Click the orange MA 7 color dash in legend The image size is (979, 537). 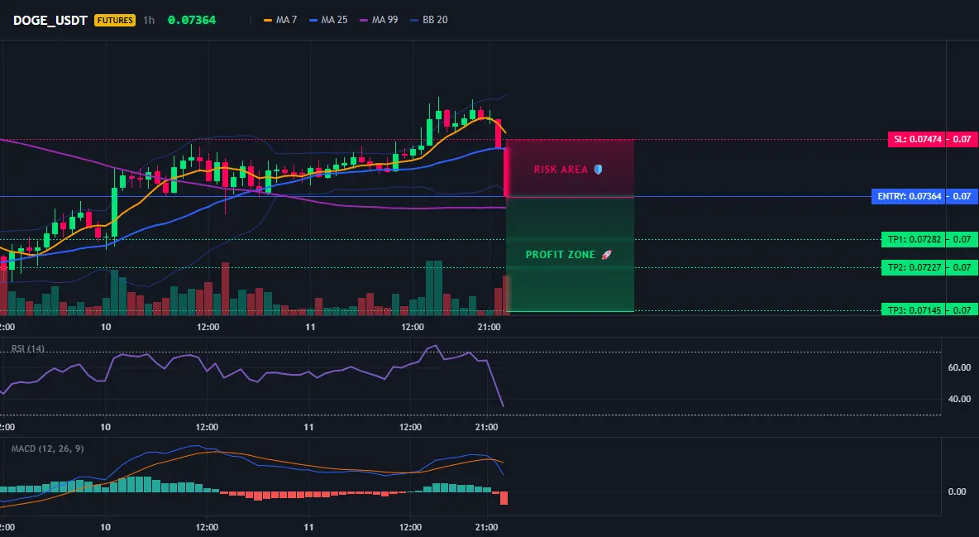(x=268, y=20)
